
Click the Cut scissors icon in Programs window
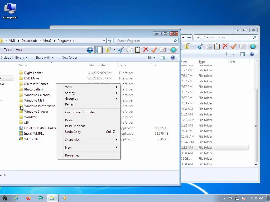pos(121,50)
